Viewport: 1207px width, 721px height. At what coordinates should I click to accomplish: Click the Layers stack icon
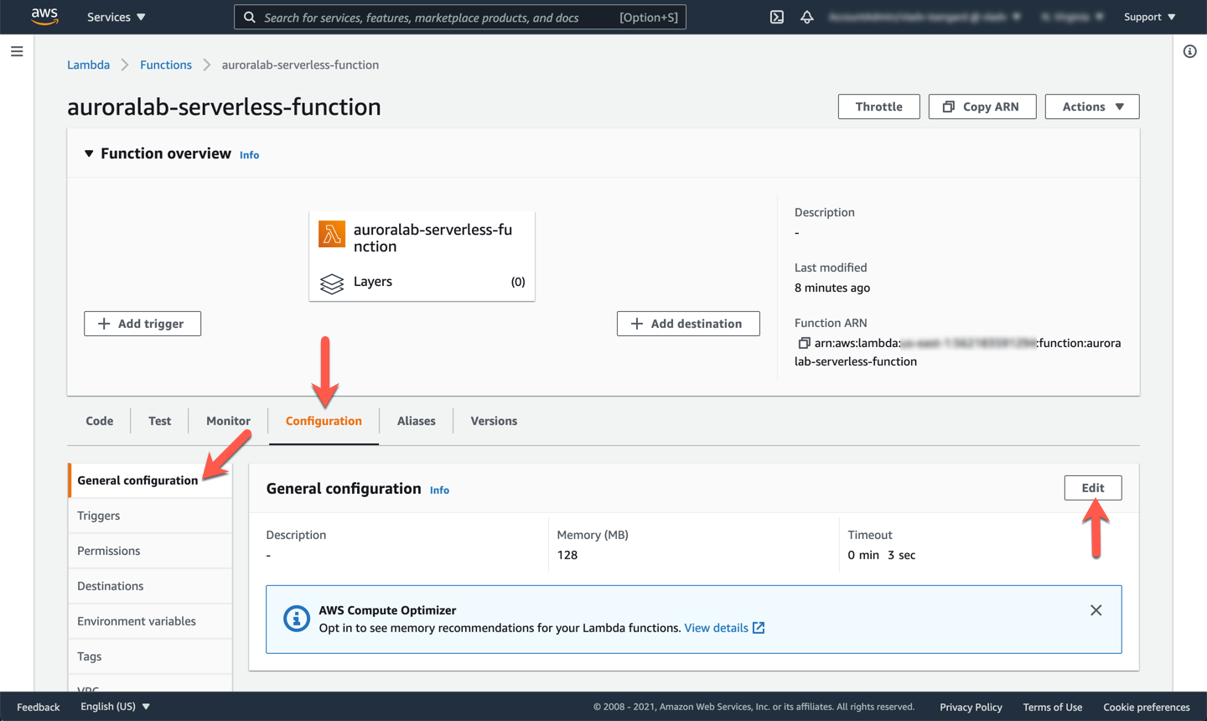pos(332,283)
